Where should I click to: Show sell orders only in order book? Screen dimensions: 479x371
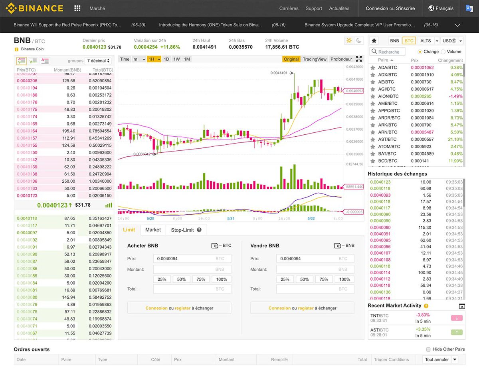coord(45,61)
